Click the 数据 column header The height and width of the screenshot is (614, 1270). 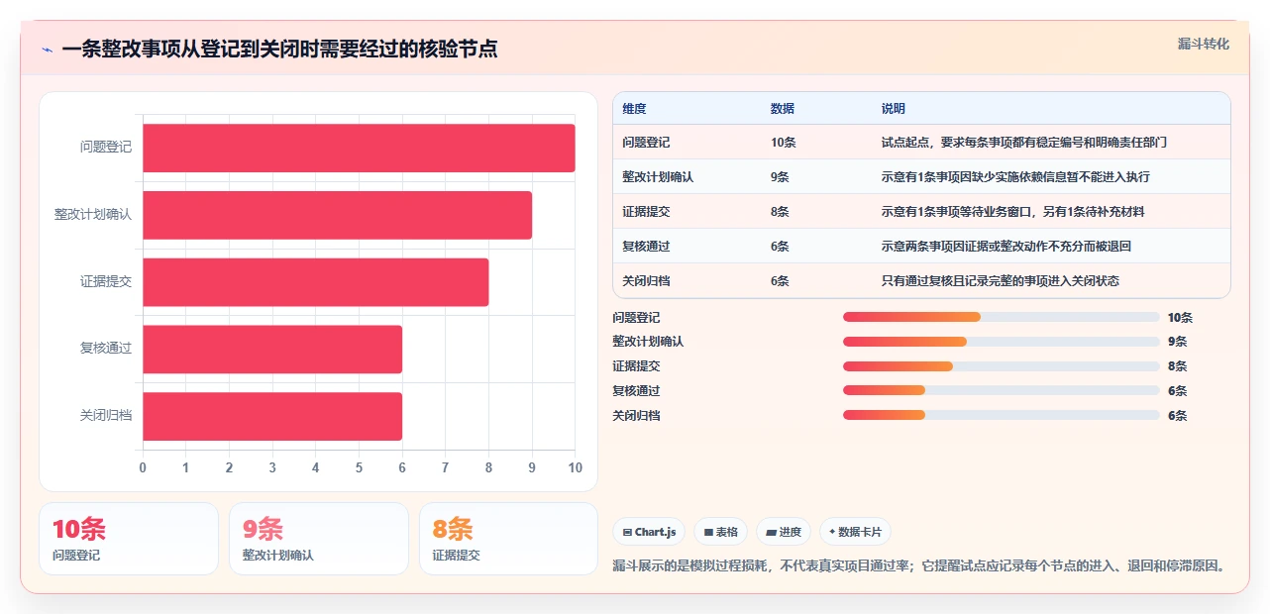click(783, 109)
